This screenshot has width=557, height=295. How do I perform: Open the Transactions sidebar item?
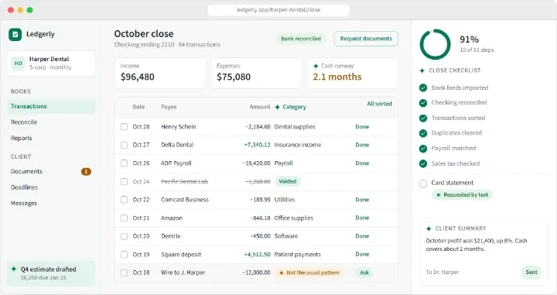pos(51,106)
